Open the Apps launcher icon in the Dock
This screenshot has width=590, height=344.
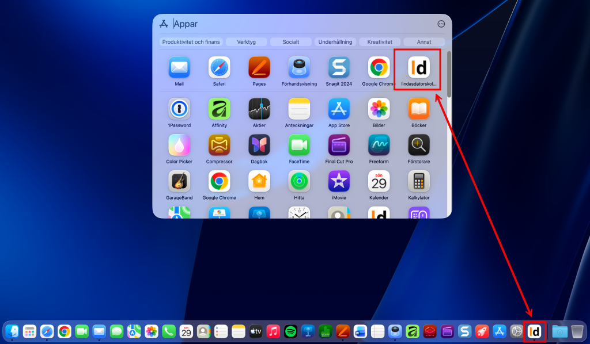pyautogui.click(x=29, y=331)
